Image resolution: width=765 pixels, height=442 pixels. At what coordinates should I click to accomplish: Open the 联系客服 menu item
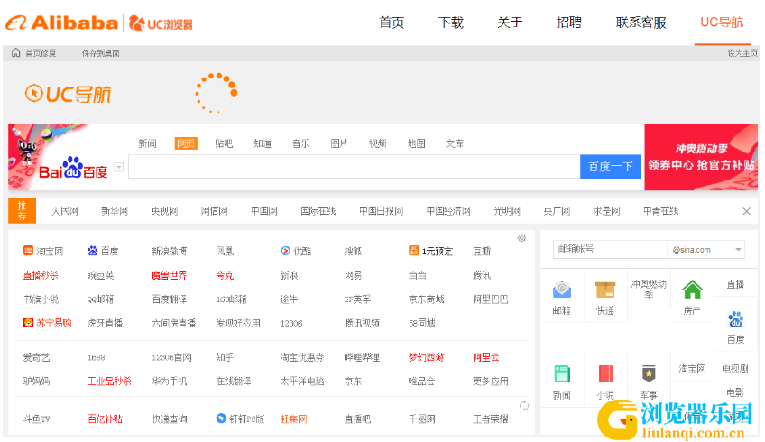pyautogui.click(x=641, y=23)
